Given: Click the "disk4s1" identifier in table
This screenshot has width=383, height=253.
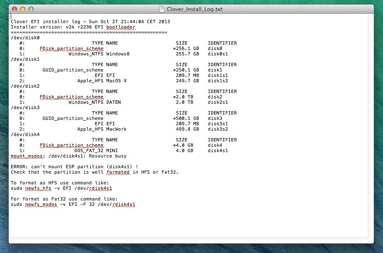Looking at the screenshot, I should click(x=218, y=150).
